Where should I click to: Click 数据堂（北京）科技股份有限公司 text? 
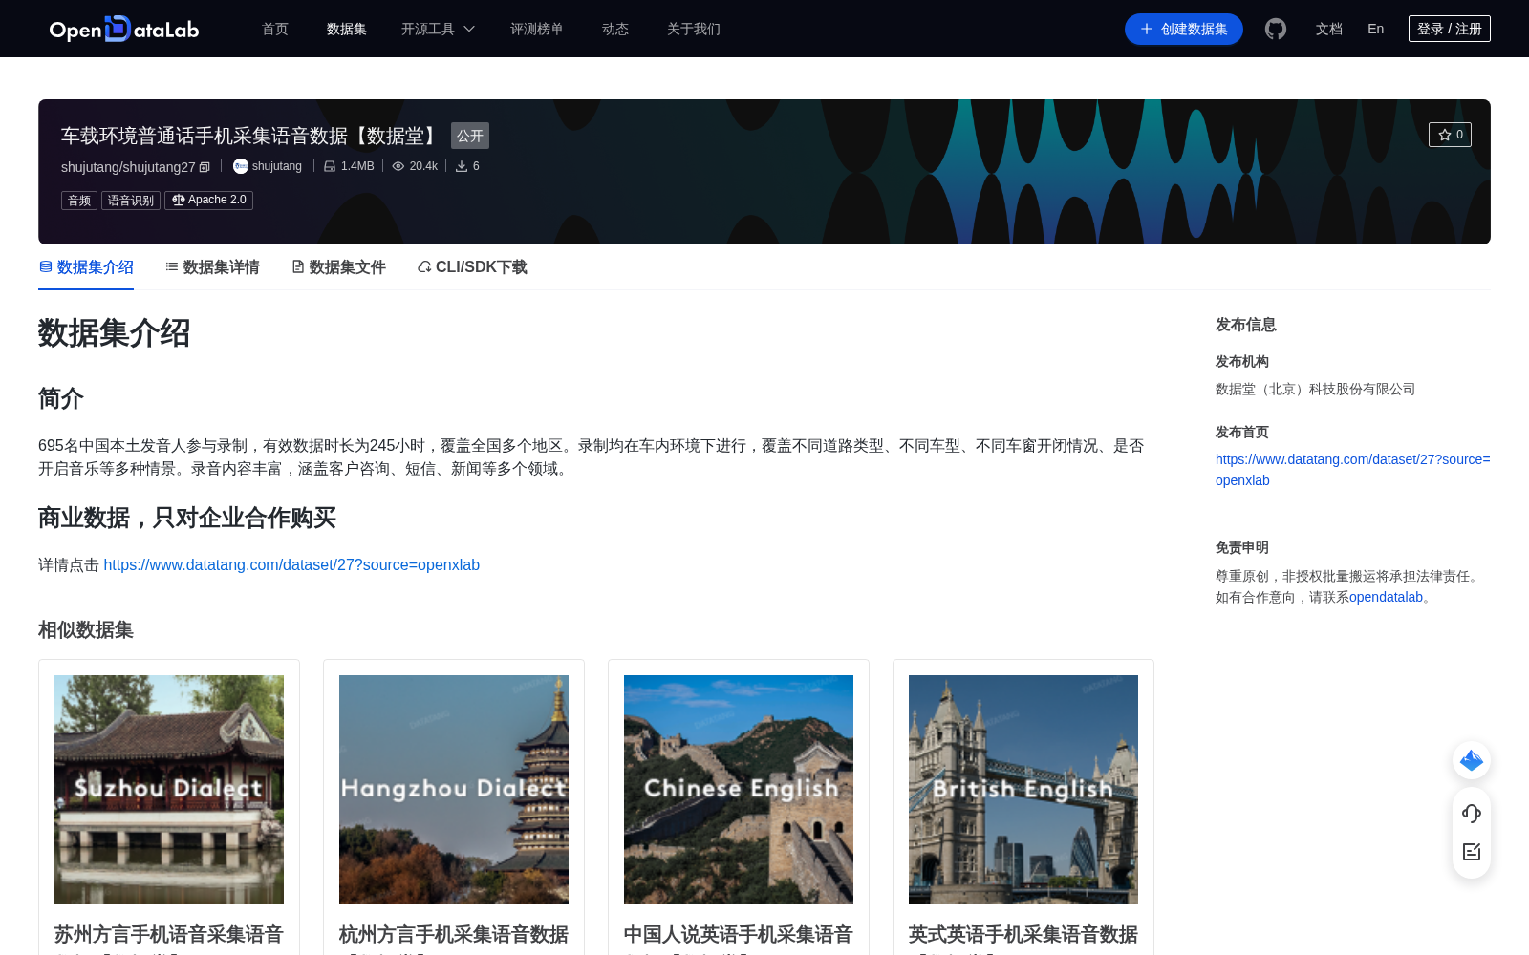[1315, 390]
